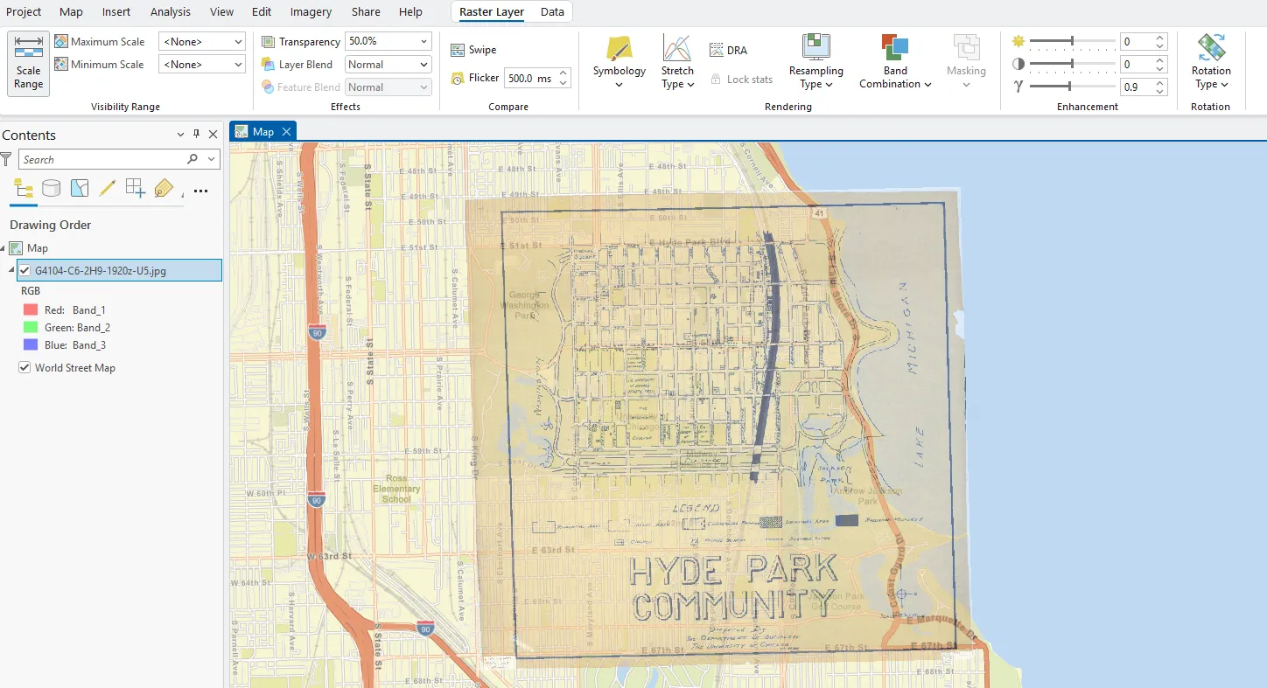Open the View ribbon tab
The image size is (1267, 688).
[x=222, y=11]
